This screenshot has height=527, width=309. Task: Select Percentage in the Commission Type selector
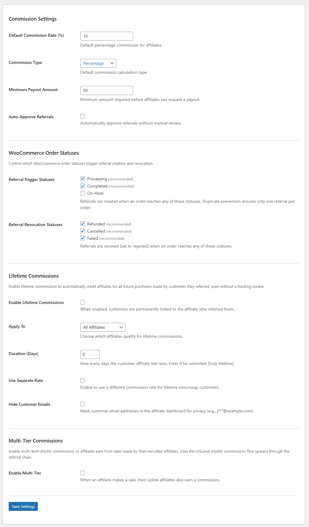98,63
